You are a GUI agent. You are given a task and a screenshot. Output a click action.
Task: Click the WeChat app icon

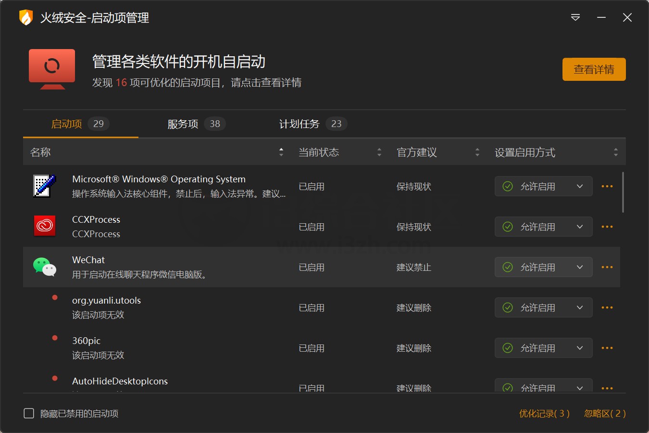click(x=45, y=267)
